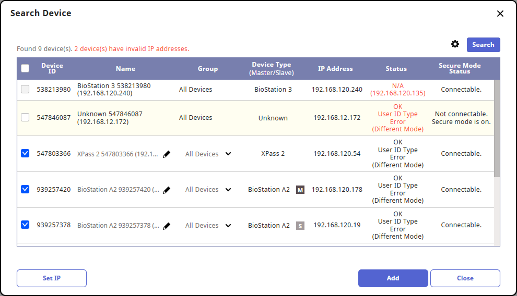Close the Search Device dialog with X
Viewport: 517px width, 296px height.
(500, 14)
